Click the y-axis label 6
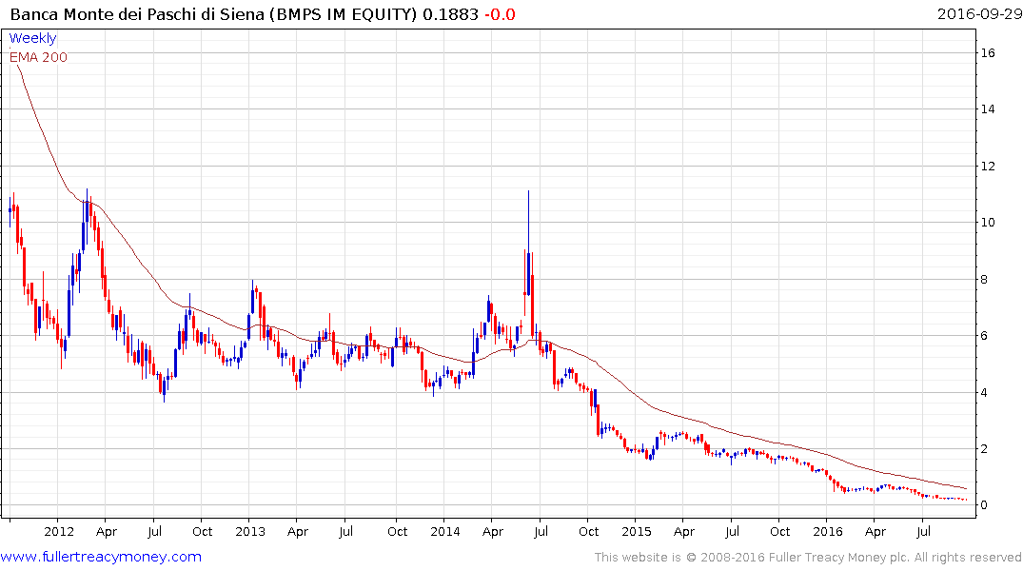Viewport: 1023px width, 571px height. coord(985,335)
